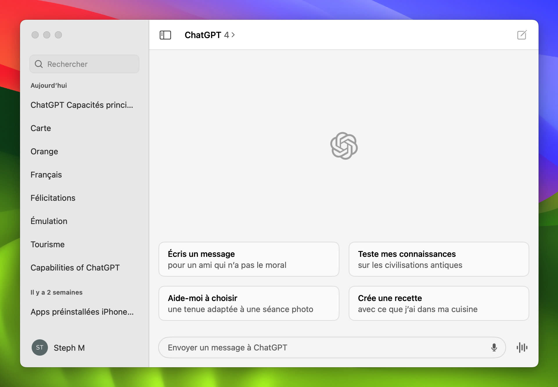Open the ChatGPT 4 model selector
558x387 pixels.
(210, 35)
